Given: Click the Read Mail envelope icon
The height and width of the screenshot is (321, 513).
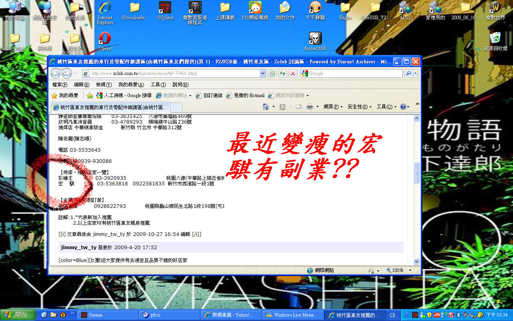Looking at the screenshot, I should pos(299,107).
